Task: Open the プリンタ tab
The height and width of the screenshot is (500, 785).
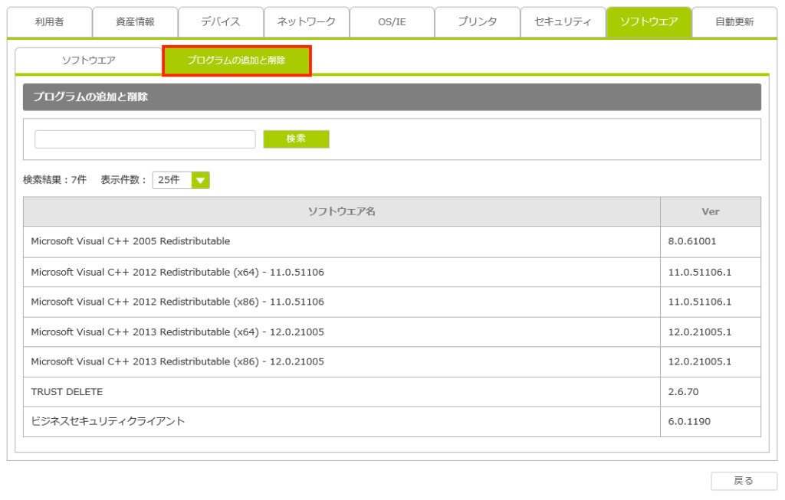Action: pyautogui.click(x=478, y=22)
